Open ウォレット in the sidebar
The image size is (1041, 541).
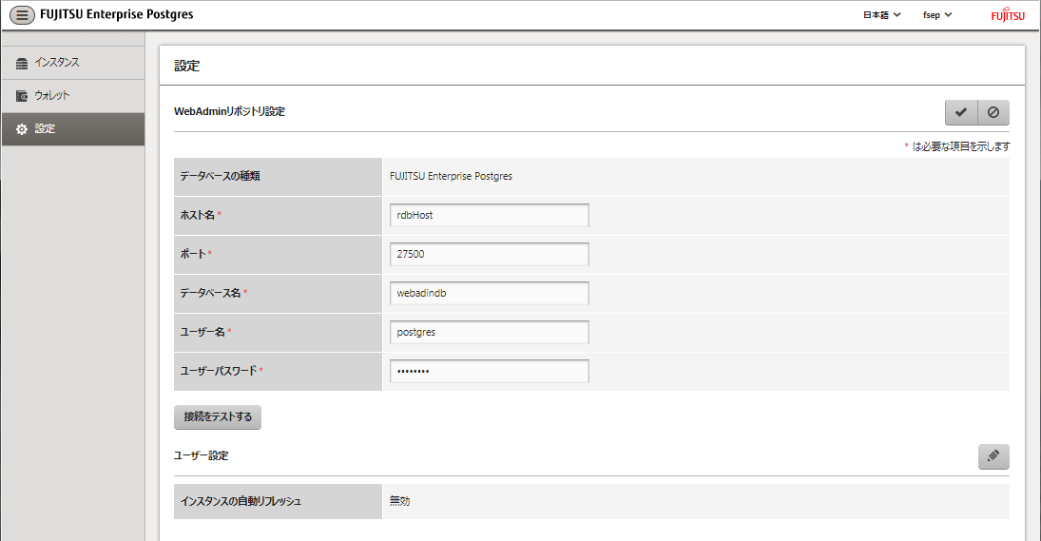tap(73, 96)
